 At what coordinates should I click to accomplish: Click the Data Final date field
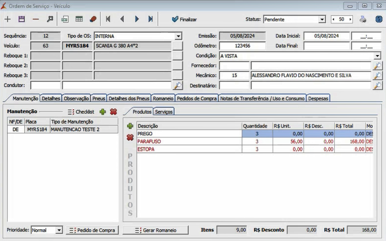(326, 46)
